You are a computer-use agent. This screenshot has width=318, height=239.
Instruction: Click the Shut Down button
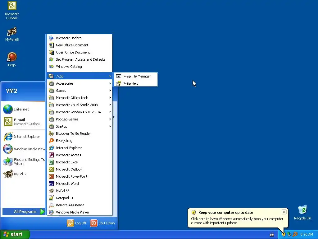[102, 223]
